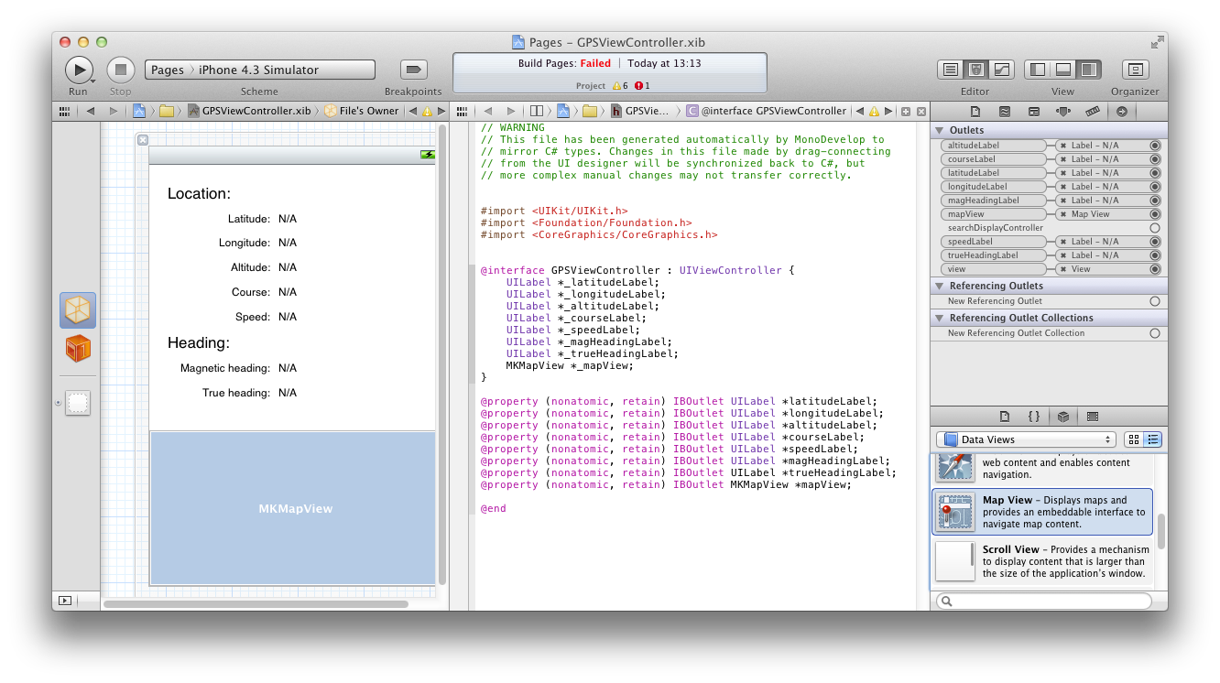This screenshot has height=683, width=1220.
Task: Click GPSViewController.xib in the jump bar
Action: click(x=256, y=111)
